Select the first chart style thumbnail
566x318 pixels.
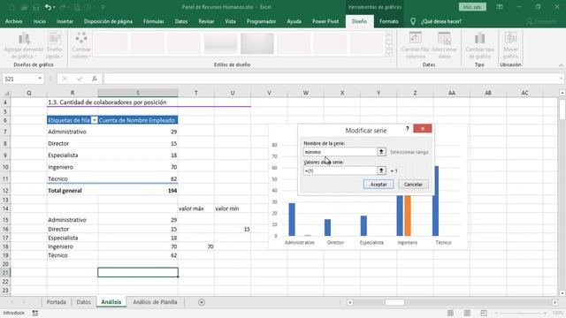111,43
